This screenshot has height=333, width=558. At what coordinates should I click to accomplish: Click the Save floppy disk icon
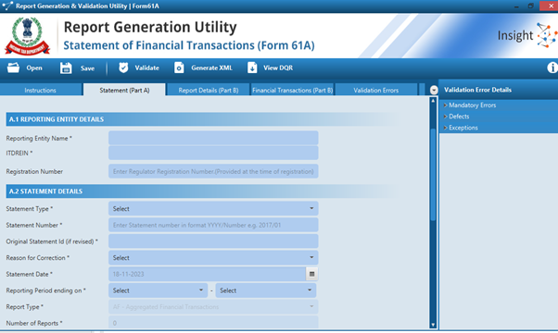click(66, 68)
